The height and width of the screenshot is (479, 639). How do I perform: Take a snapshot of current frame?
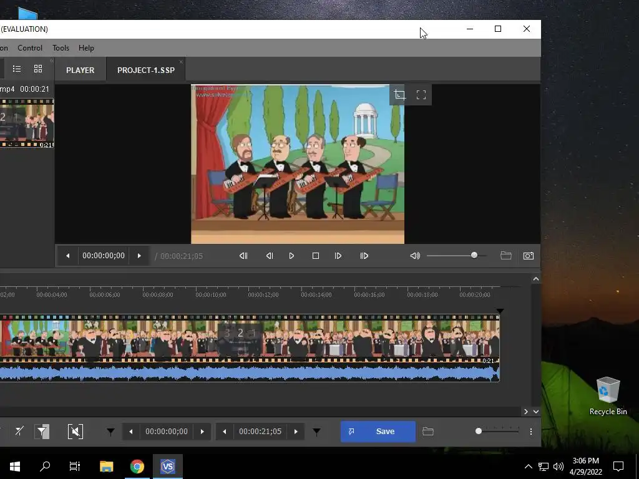pos(529,256)
